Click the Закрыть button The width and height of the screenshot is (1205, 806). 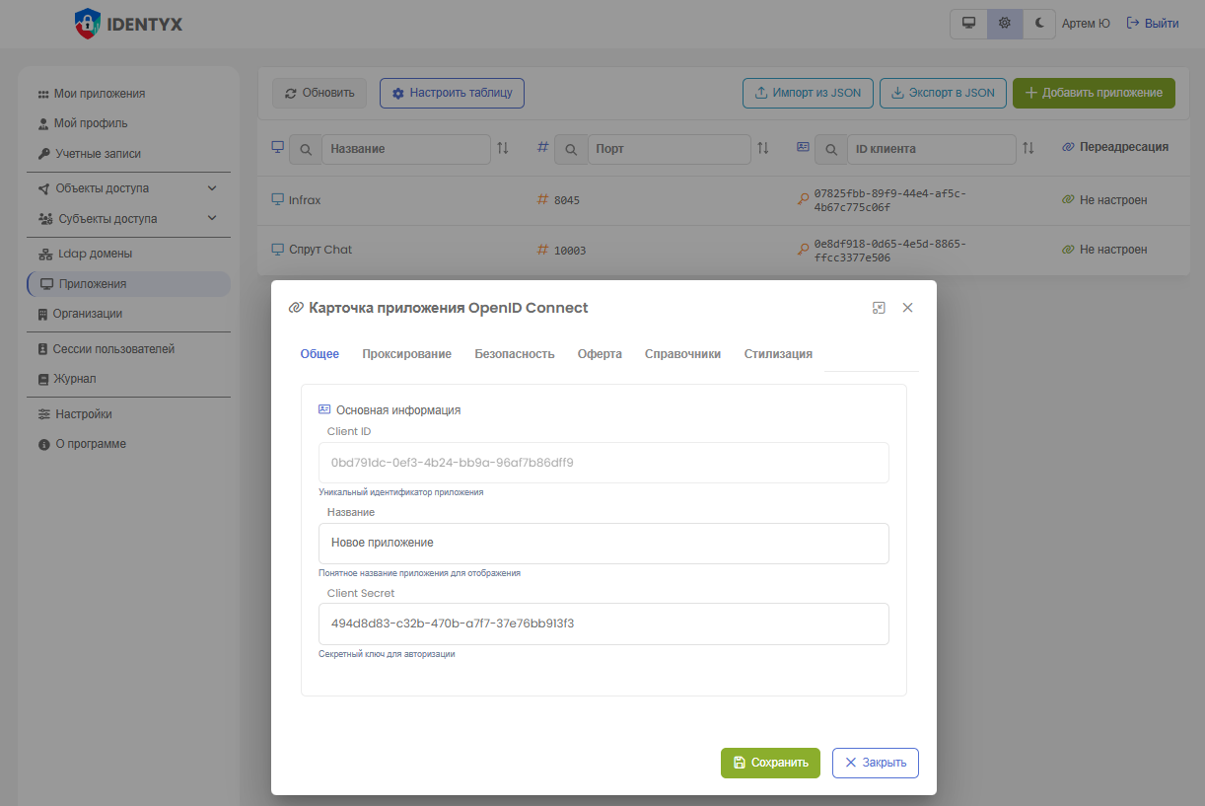[x=876, y=763]
